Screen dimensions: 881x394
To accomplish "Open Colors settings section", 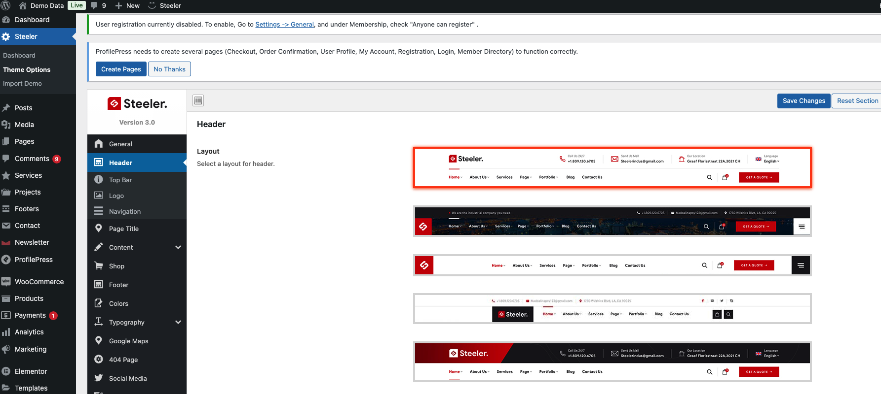I will (x=137, y=303).
